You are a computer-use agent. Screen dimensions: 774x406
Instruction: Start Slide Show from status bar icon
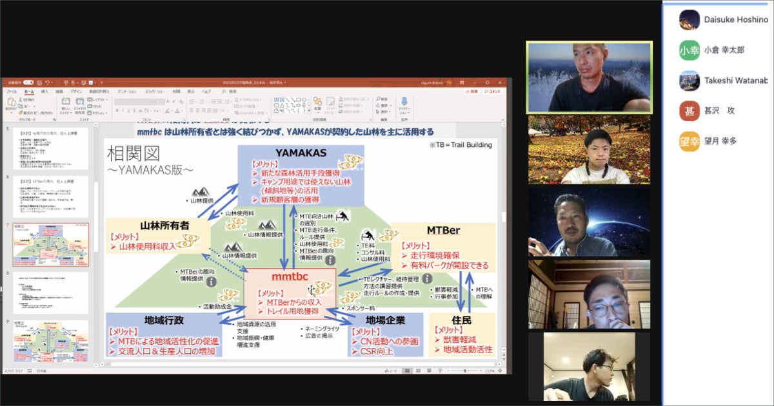[440, 371]
